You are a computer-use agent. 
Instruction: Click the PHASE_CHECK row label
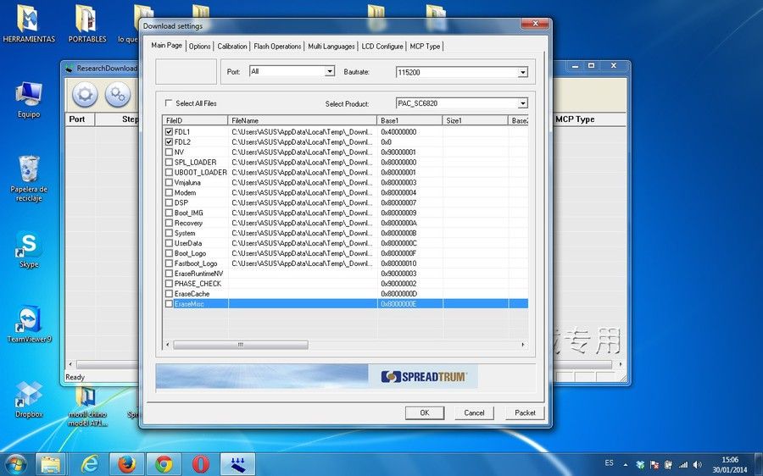(198, 284)
